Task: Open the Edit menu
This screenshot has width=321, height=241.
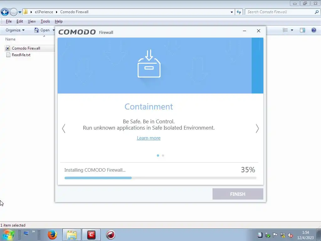Action: [20, 21]
